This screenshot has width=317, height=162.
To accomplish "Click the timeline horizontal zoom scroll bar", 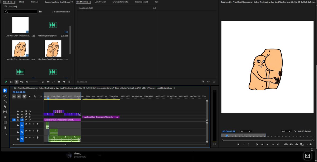I will 39,145.
